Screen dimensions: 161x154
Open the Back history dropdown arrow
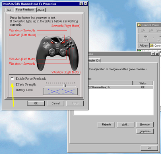pos(153,38)
